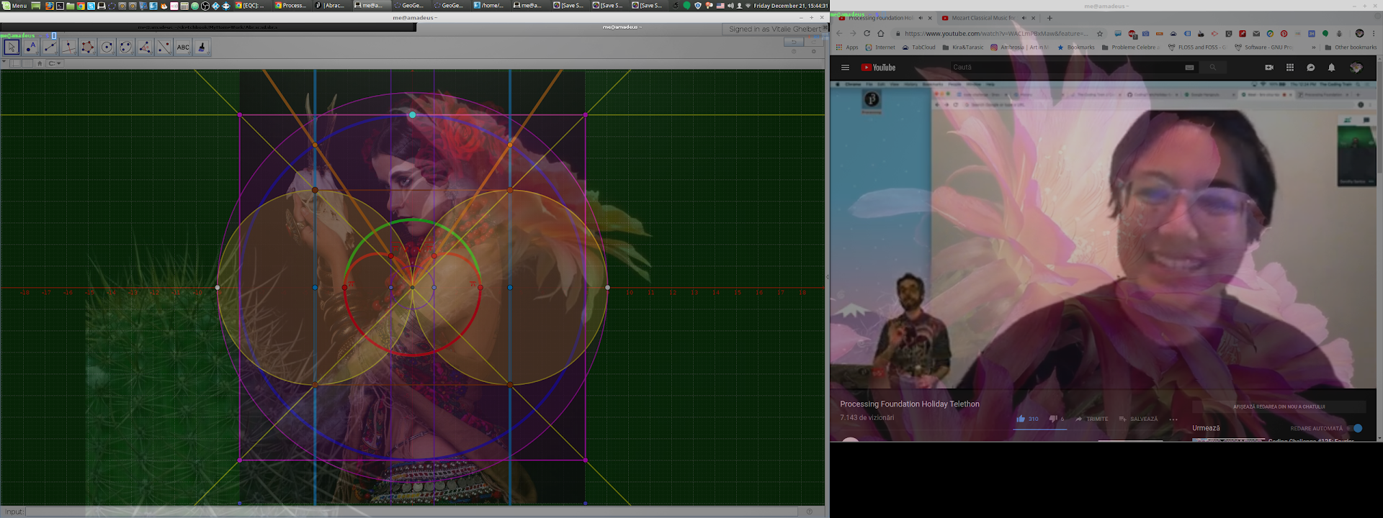Open the YouTube apps grid
This screenshot has width=1383, height=518.
click(x=1290, y=68)
